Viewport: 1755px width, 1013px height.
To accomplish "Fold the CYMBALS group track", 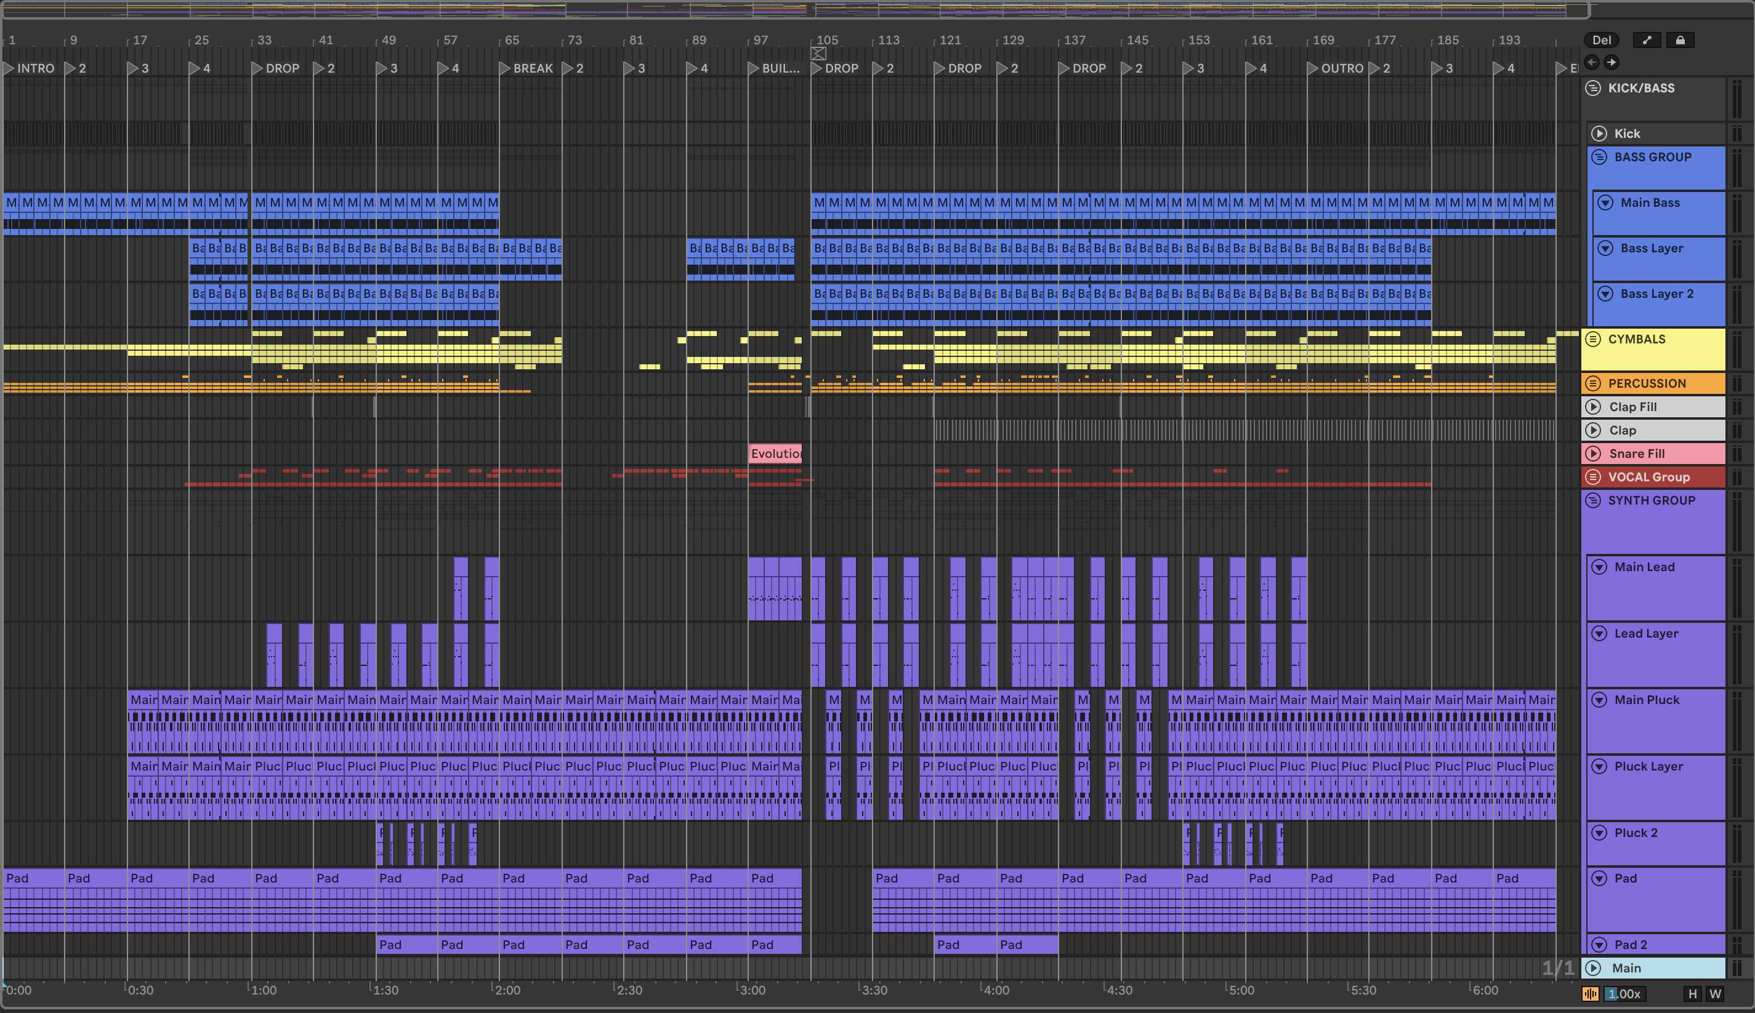I will 1593,340.
